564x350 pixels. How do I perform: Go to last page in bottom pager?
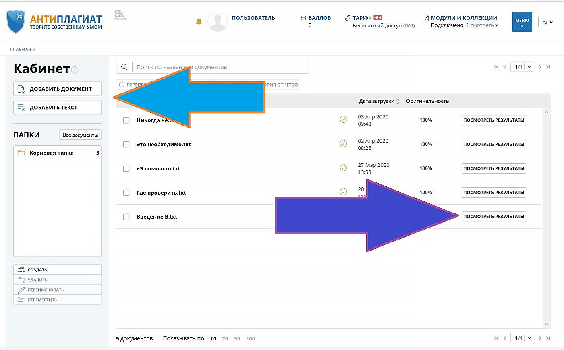[x=548, y=338]
